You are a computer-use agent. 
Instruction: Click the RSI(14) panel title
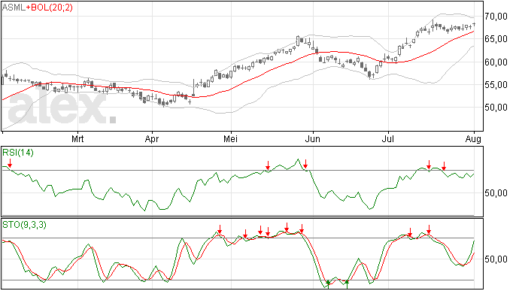click(18, 153)
